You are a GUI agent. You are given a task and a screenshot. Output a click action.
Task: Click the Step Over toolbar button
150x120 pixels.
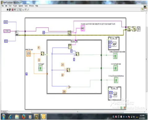pos(25,10)
